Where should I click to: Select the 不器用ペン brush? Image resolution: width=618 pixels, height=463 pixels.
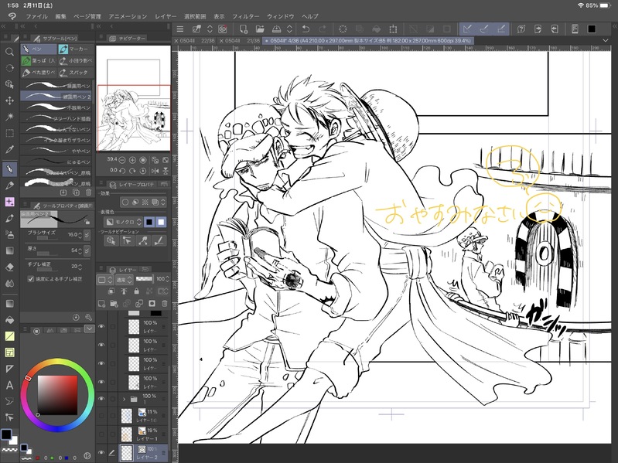56,107
